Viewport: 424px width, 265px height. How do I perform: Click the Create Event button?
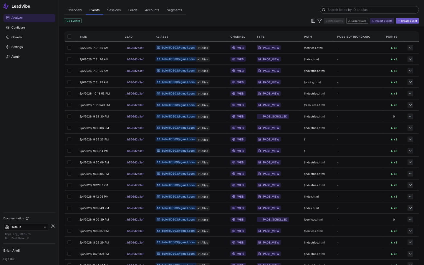(x=407, y=21)
